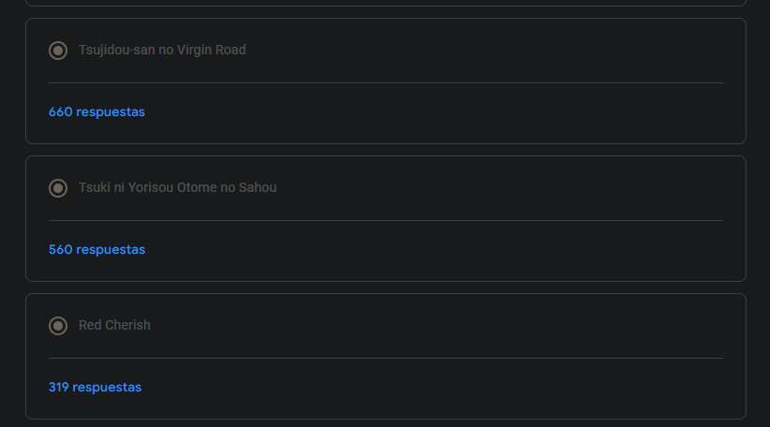770x427 pixels.
Task: Select the Tsuki ni Yorisou Otome no Sahou radio button
Action: (x=58, y=188)
